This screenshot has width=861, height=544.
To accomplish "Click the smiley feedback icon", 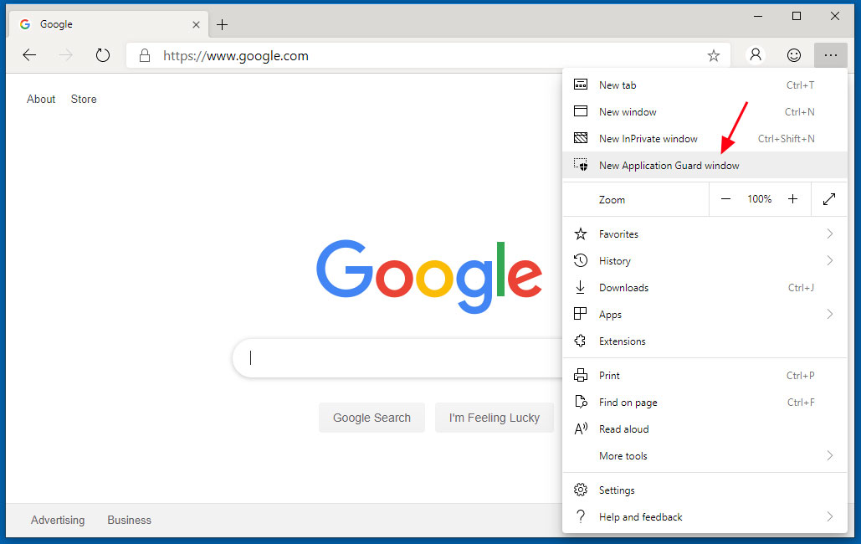I will (793, 55).
